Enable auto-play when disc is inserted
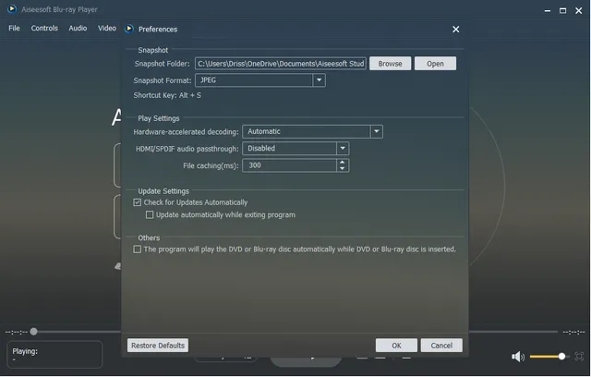 coord(138,249)
